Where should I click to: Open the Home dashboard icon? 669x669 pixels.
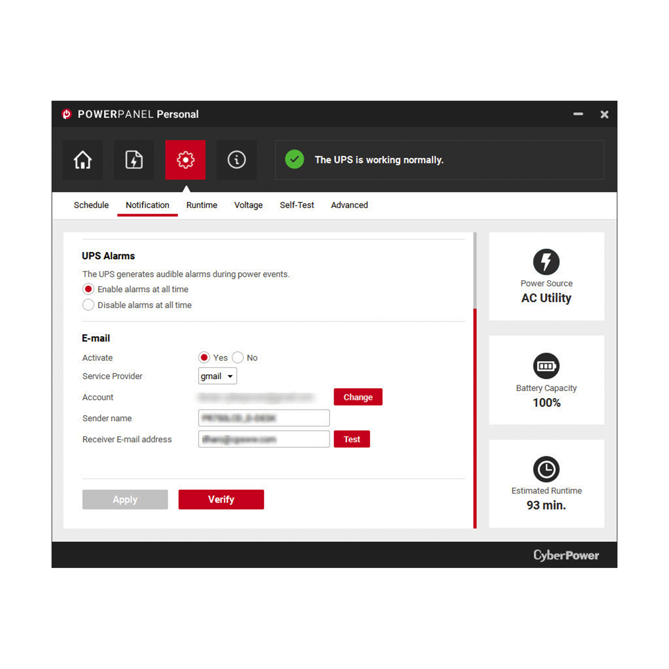pos(83,160)
